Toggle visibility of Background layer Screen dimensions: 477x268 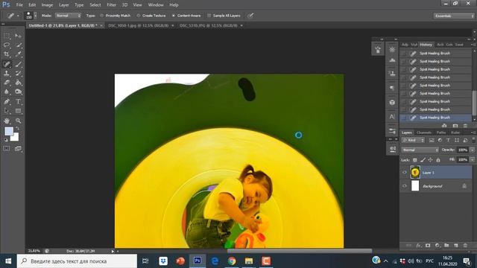click(x=405, y=186)
